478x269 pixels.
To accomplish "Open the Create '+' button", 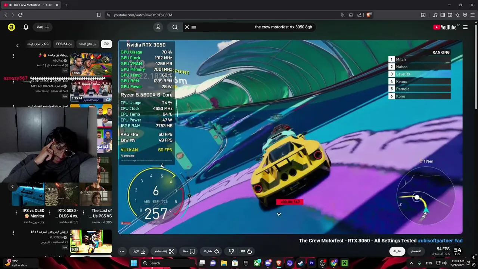I will pos(43,27).
